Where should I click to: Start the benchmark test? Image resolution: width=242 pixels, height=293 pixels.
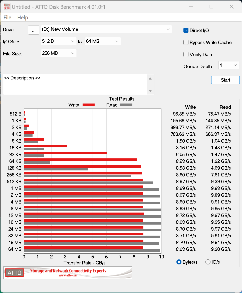point(225,80)
